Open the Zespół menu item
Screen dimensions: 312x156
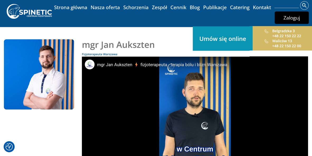(x=159, y=8)
